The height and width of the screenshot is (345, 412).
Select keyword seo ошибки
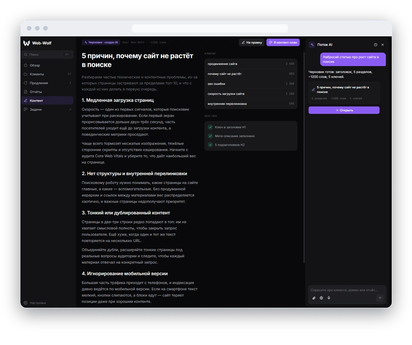pyautogui.click(x=251, y=83)
